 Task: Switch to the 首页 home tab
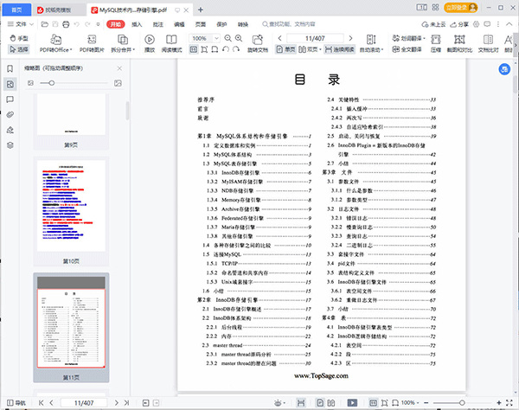pos(17,9)
